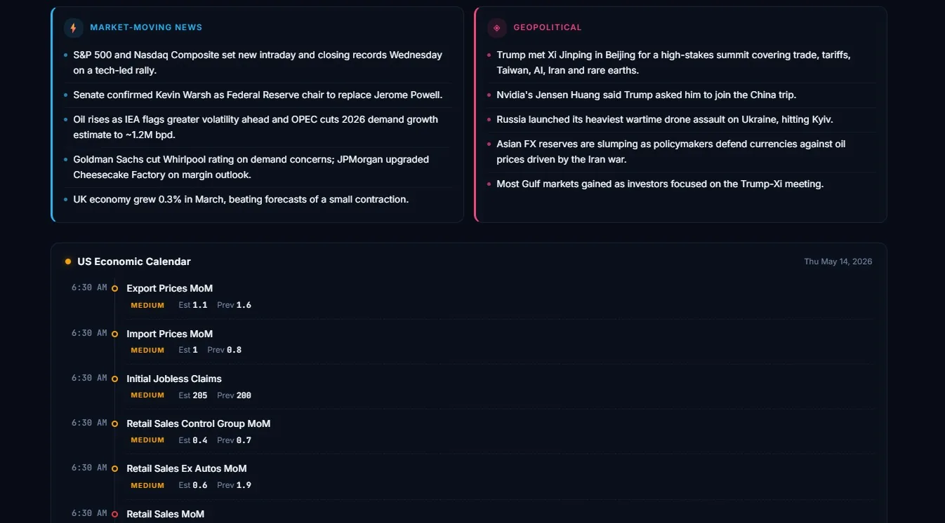Select Retail Sales Control Group MoM entry
This screenshot has height=523, width=945.
coord(198,423)
